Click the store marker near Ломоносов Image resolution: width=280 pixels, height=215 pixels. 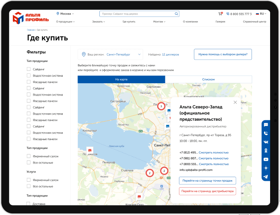pyautogui.click(x=90, y=150)
